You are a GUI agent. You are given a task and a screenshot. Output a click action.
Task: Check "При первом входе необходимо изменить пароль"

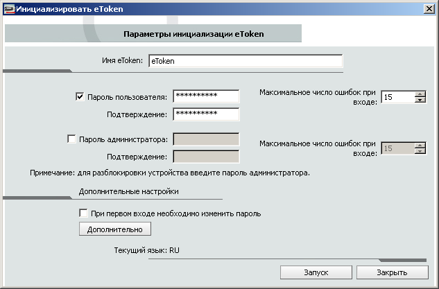[x=84, y=213]
